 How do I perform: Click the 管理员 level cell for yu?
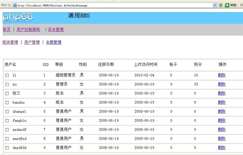(x=62, y=84)
